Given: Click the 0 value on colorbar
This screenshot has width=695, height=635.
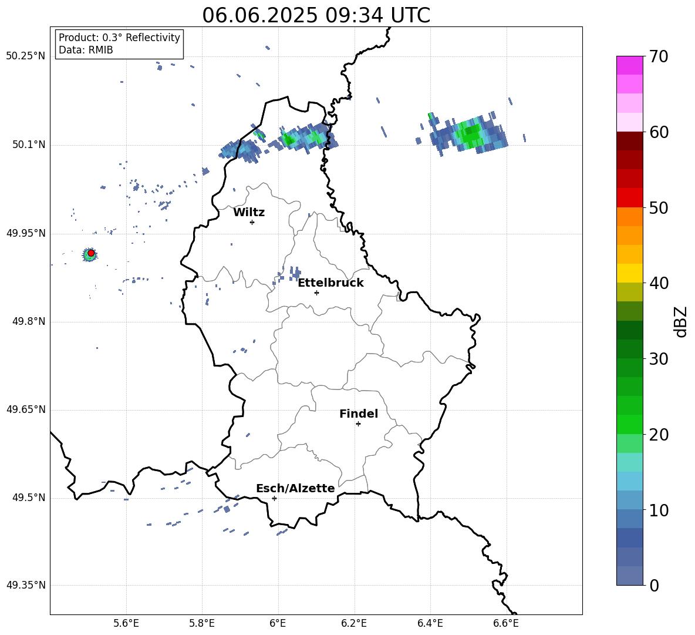Looking at the screenshot, I should point(654,586).
